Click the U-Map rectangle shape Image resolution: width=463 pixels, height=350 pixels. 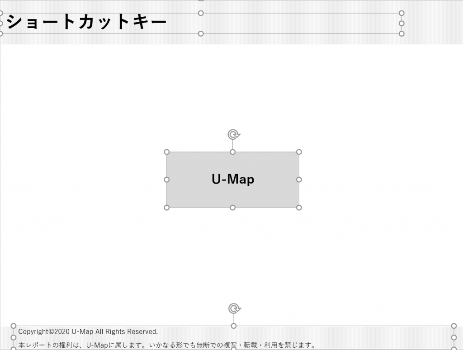point(233,180)
